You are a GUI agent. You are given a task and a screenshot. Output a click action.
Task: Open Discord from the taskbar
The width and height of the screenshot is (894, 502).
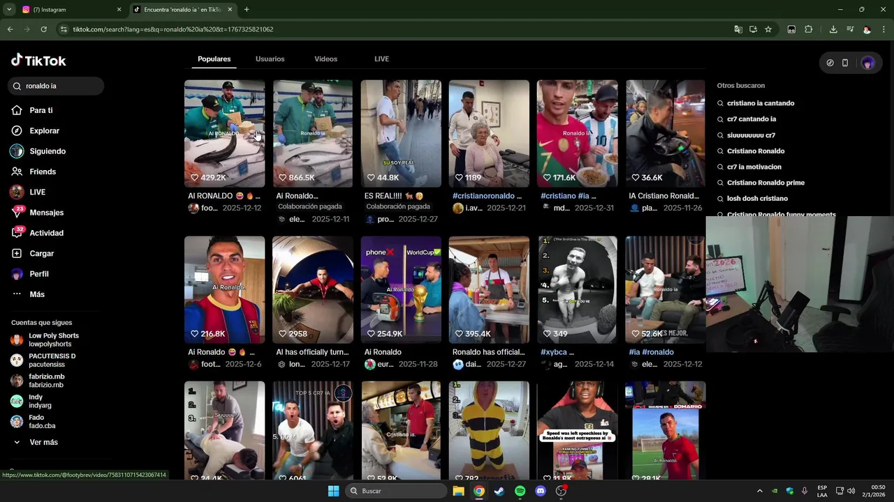[x=540, y=491]
